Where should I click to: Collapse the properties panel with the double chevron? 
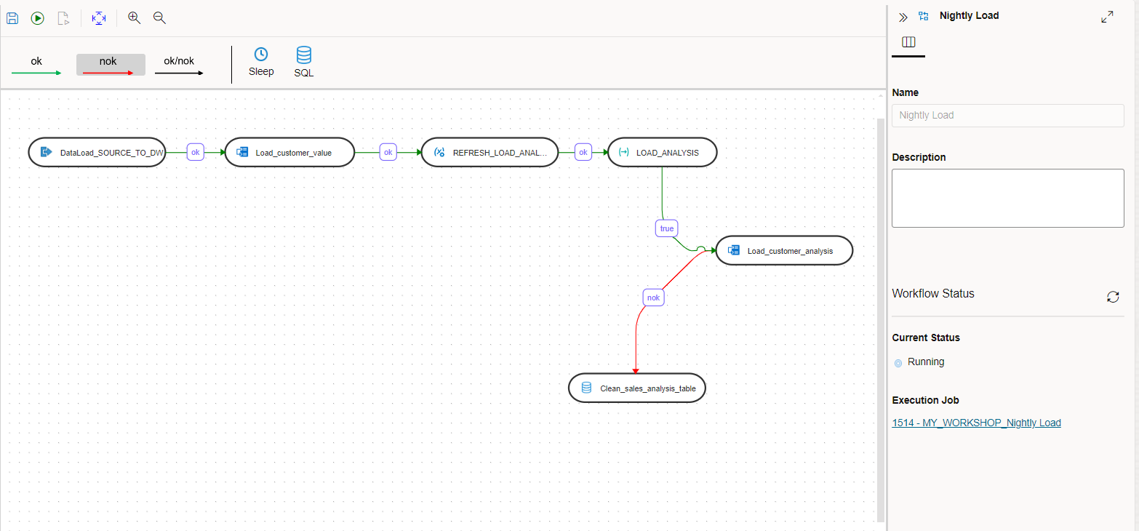click(903, 17)
